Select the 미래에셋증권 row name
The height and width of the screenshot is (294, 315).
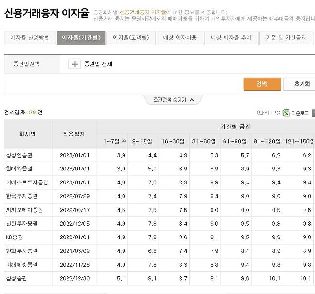pos(22,265)
